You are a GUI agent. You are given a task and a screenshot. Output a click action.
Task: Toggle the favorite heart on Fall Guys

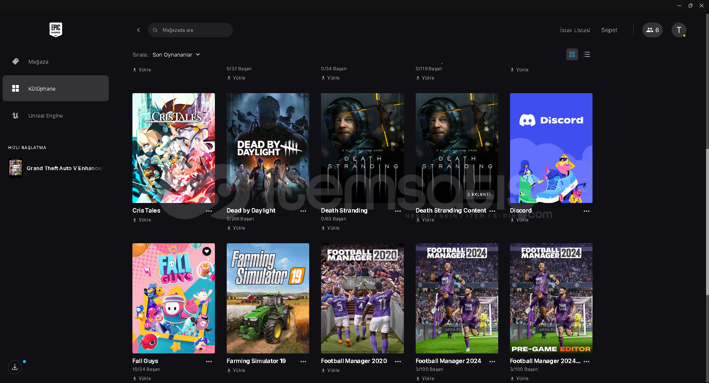pos(207,251)
